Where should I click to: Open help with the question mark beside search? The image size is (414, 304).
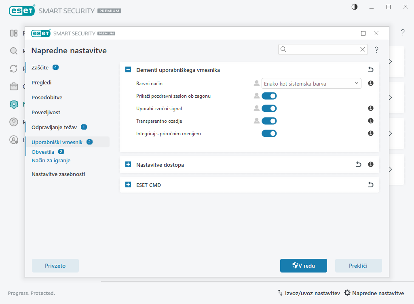[376, 50]
